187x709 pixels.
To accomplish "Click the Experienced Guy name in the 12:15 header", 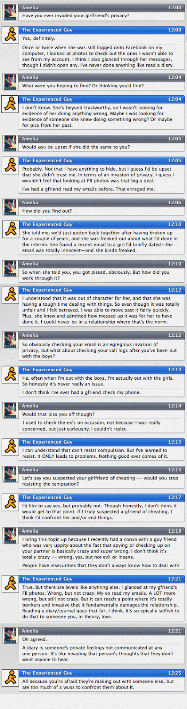I will point(47,442).
